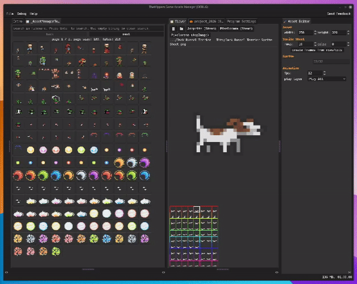Open the play layer dropdown
The width and height of the screenshot is (357, 284).
327,79
